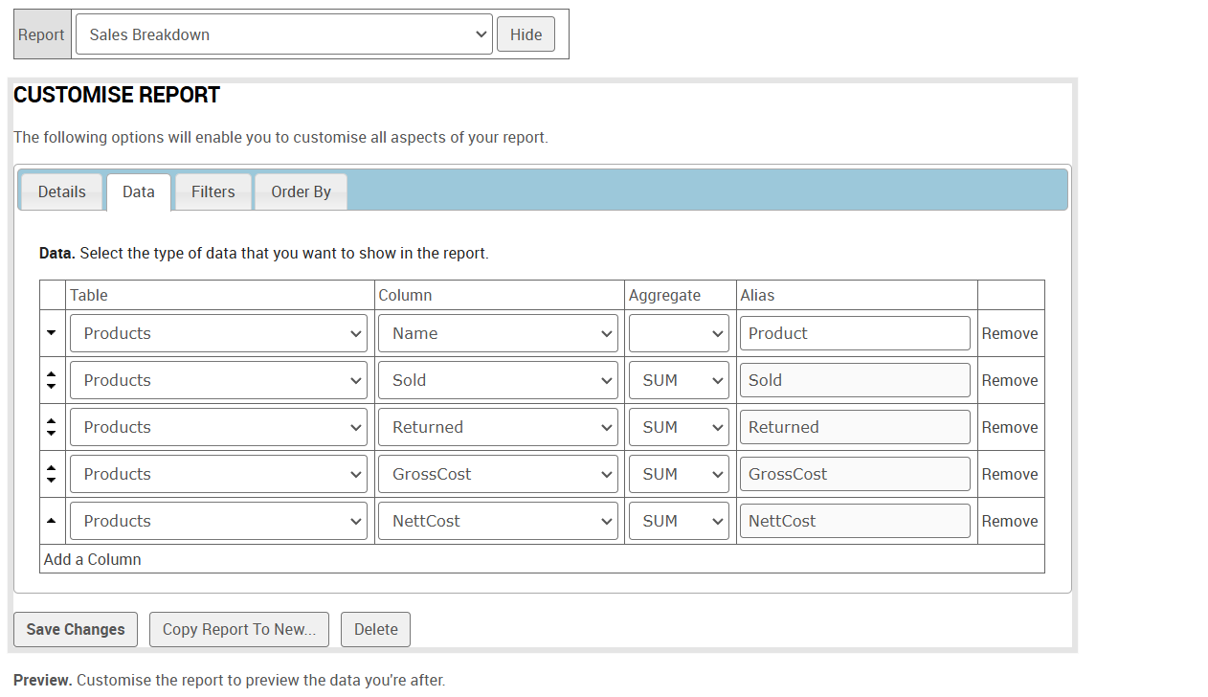Screen dimensions: 1208x697
Task: Open the Column dropdown showing Returned
Action: pos(498,427)
